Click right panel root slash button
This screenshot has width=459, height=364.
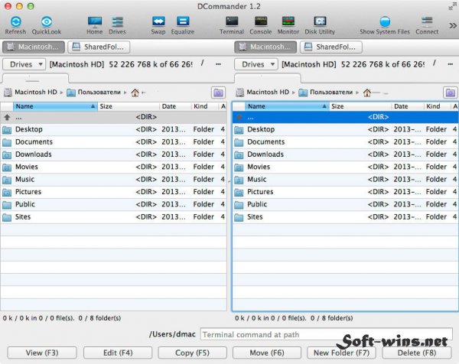(435, 63)
